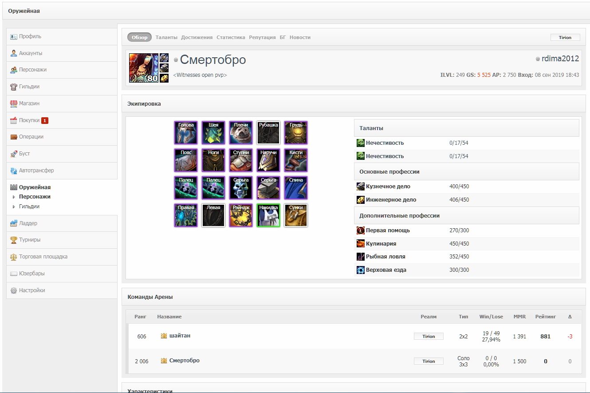Open Автотрансфер in the sidebar
The image size is (590, 393).
(62, 171)
